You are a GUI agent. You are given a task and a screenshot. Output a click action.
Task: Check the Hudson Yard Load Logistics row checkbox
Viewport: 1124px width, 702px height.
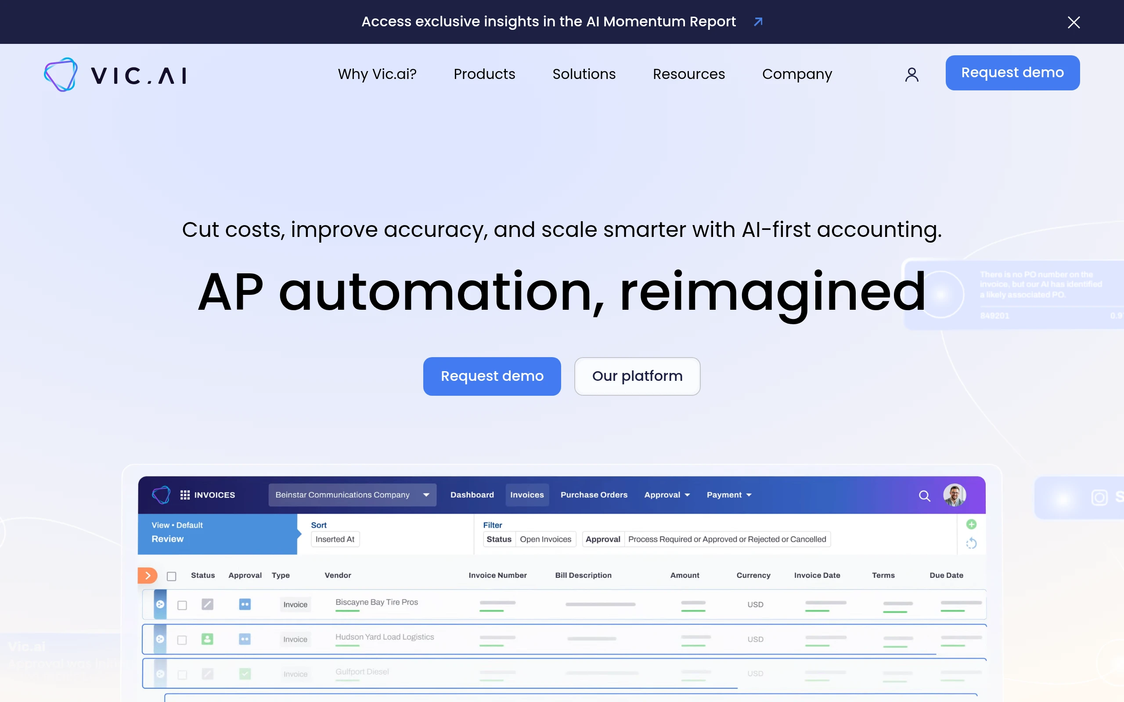point(182,640)
